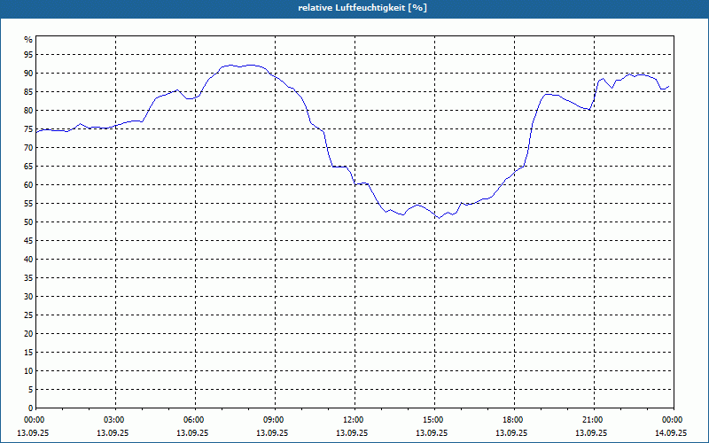Click the % unit label on y-axis
Screen dimensions: 709x443
click(x=28, y=40)
